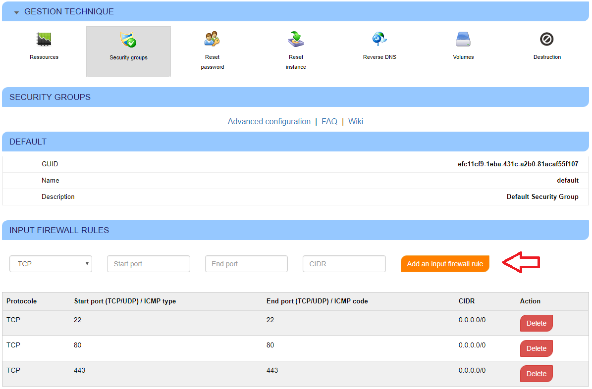592x389 pixels.
Task: Click the Reset instance label
Action: click(x=296, y=62)
